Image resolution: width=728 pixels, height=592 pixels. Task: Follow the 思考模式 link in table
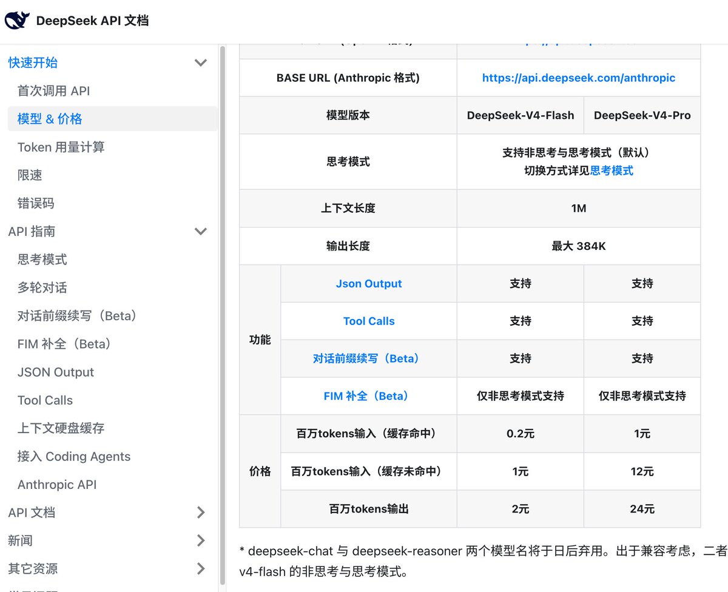[612, 170]
